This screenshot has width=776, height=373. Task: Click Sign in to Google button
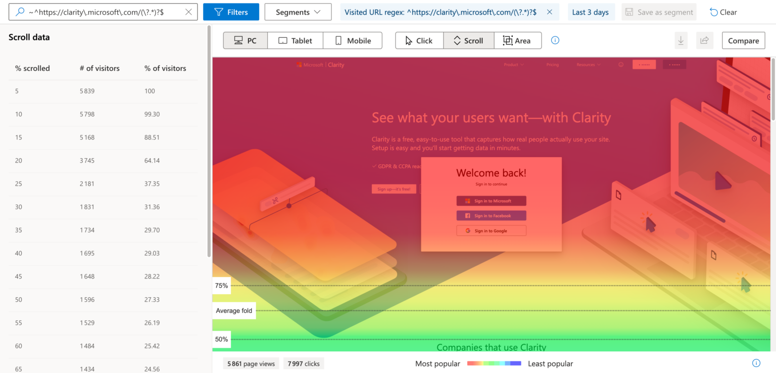pyautogui.click(x=491, y=231)
